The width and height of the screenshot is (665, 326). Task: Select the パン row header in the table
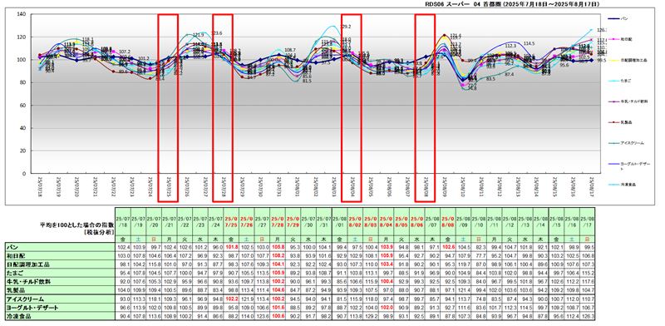point(59,247)
